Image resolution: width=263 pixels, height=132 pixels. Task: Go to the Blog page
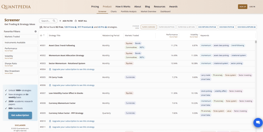(x=147, y=6)
